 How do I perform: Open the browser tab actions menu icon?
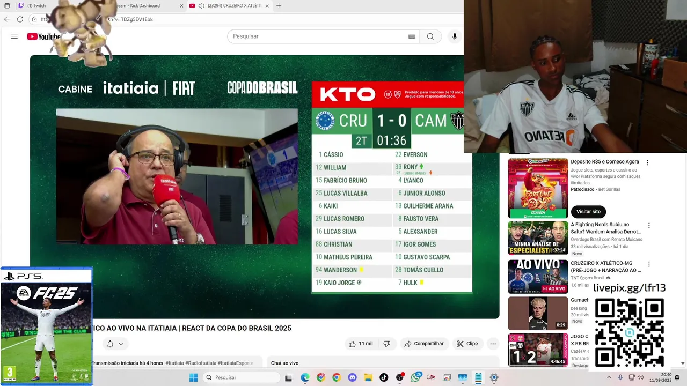click(7, 5)
